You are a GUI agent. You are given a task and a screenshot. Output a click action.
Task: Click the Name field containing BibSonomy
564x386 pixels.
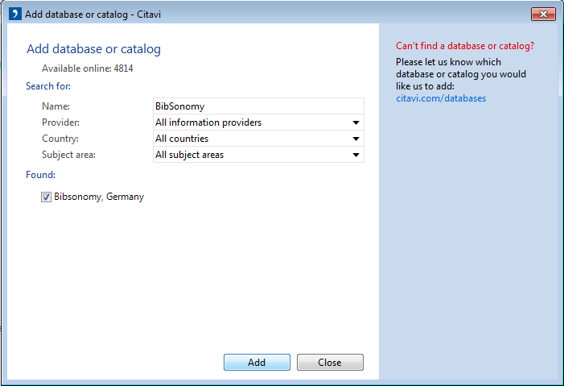(258, 106)
